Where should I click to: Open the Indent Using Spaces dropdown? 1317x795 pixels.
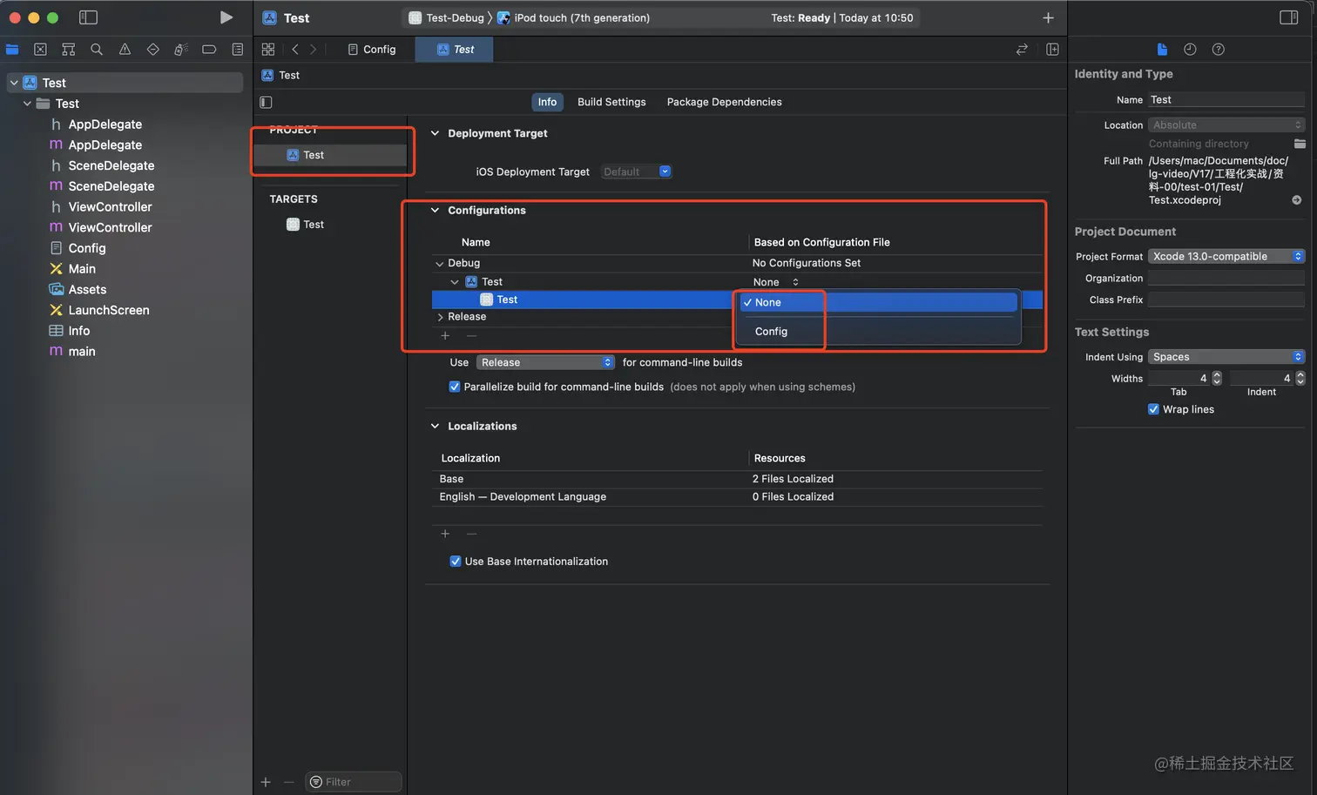pos(1226,357)
